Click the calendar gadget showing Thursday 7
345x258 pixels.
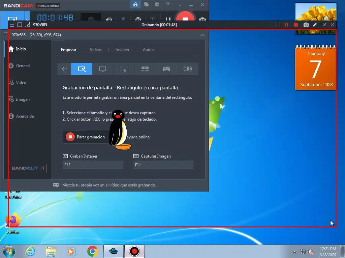point(315,67)
